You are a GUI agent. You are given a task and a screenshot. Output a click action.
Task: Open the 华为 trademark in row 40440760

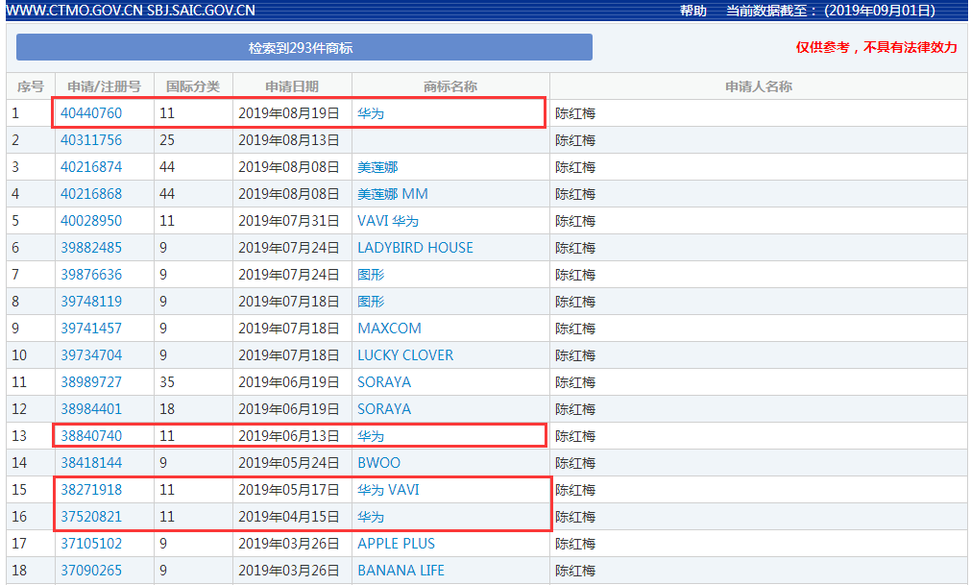click(x=371, y=113)
